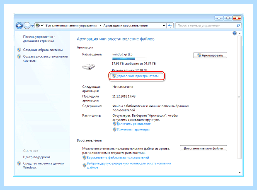
Task: Expand arrow after 'Все элементы панели управления'
Action: (x=100, y=26)
